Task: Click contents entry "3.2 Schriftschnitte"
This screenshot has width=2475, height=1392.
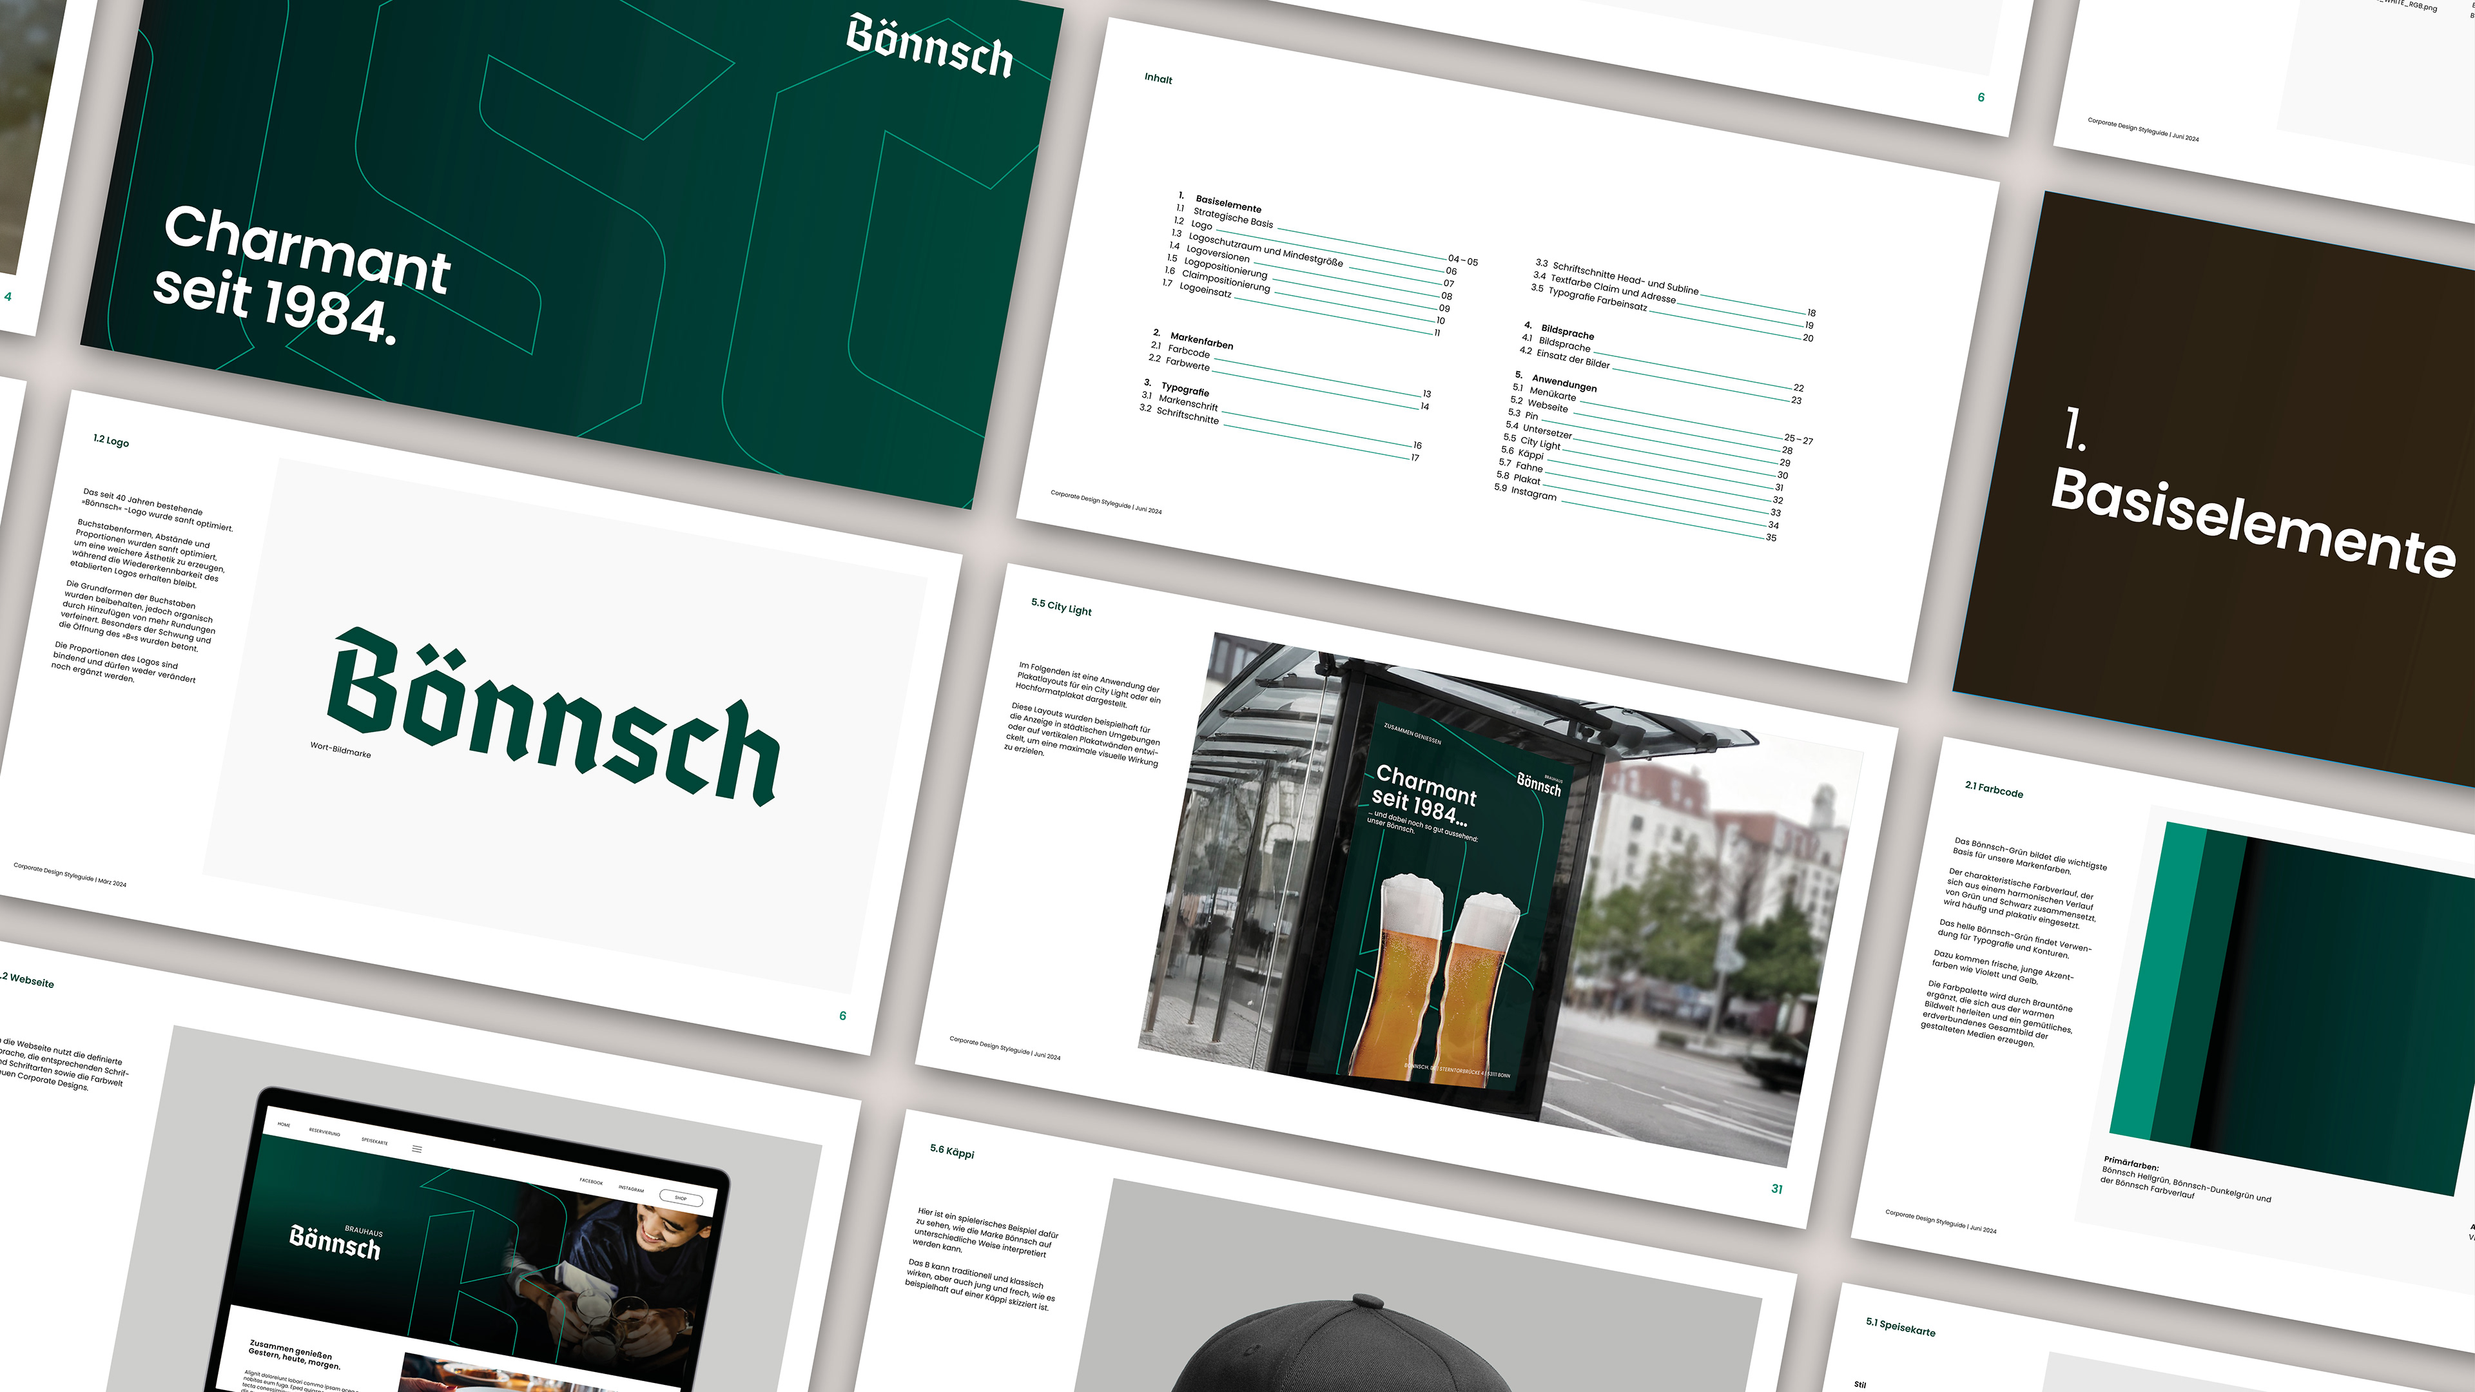Action: pos(1178,414)
